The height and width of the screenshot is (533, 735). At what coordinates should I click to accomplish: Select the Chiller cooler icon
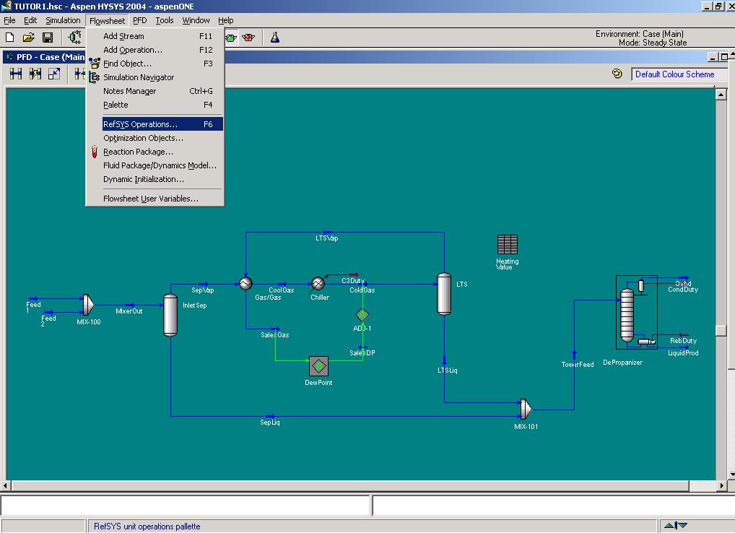[318, 283]
